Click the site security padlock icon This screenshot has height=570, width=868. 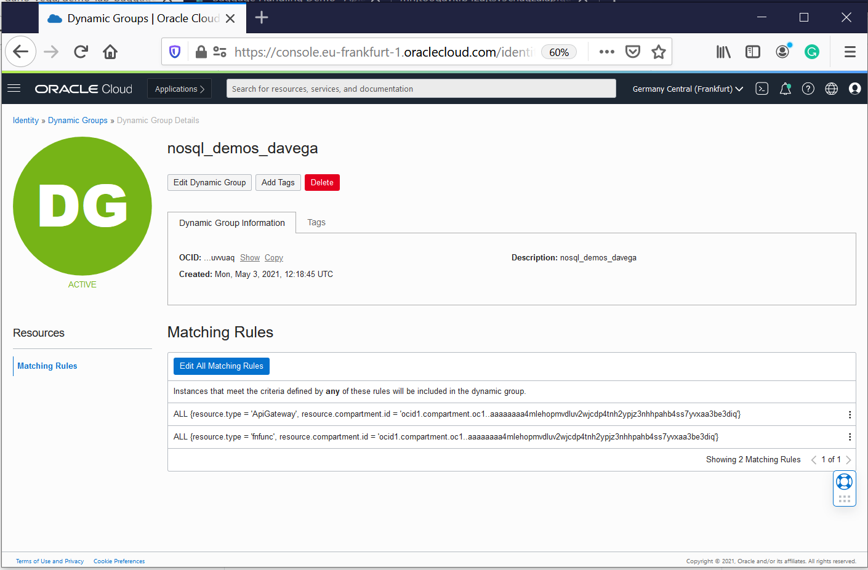point(201,52)
